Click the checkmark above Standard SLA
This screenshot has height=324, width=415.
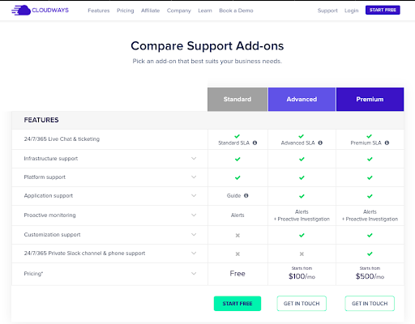click(237, 136)
